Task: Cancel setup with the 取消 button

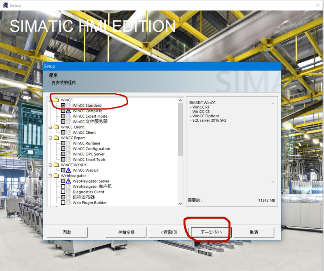Action: click(254, 232)
